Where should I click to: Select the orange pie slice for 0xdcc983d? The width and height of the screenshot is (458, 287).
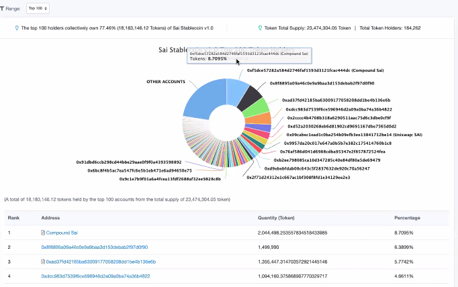[x=259, y=119]
